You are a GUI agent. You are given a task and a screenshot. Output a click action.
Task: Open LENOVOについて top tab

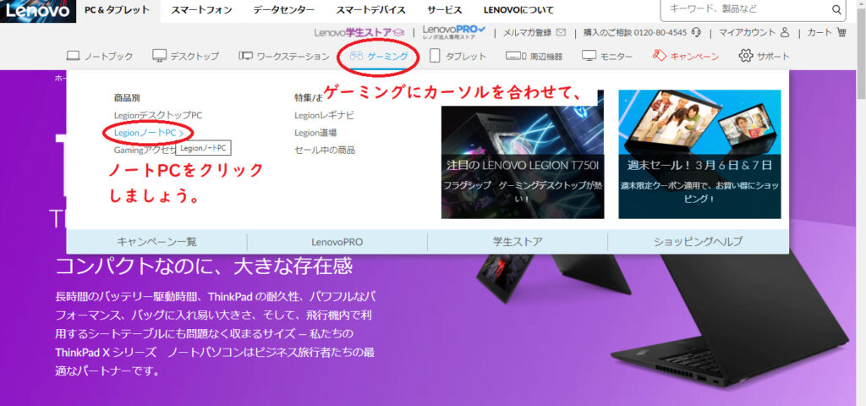coord(518,10)
